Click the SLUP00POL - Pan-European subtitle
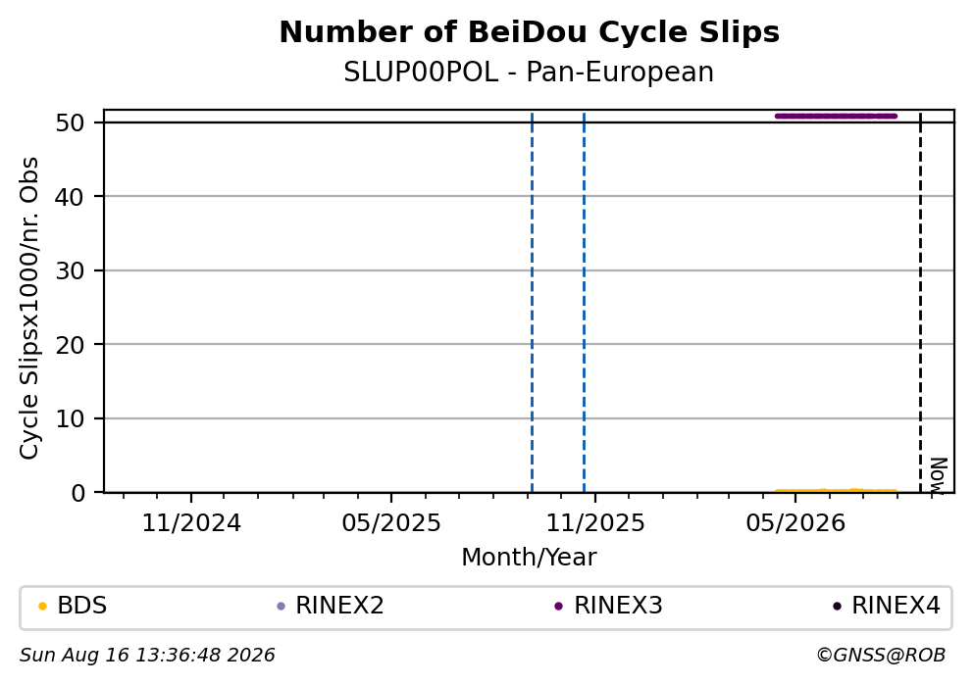Viewport: 974px width, 685px height. click(x=529, y=73)
